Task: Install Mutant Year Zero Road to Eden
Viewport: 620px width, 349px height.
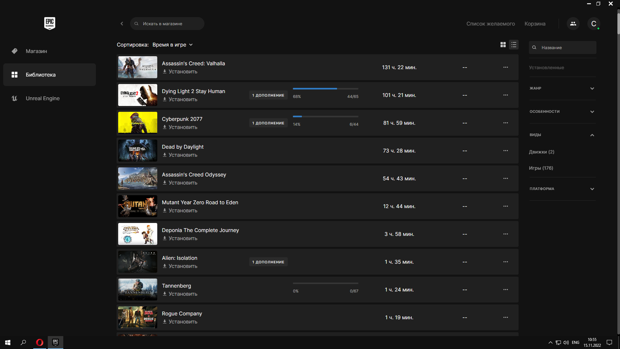Action: coord(180,211)
